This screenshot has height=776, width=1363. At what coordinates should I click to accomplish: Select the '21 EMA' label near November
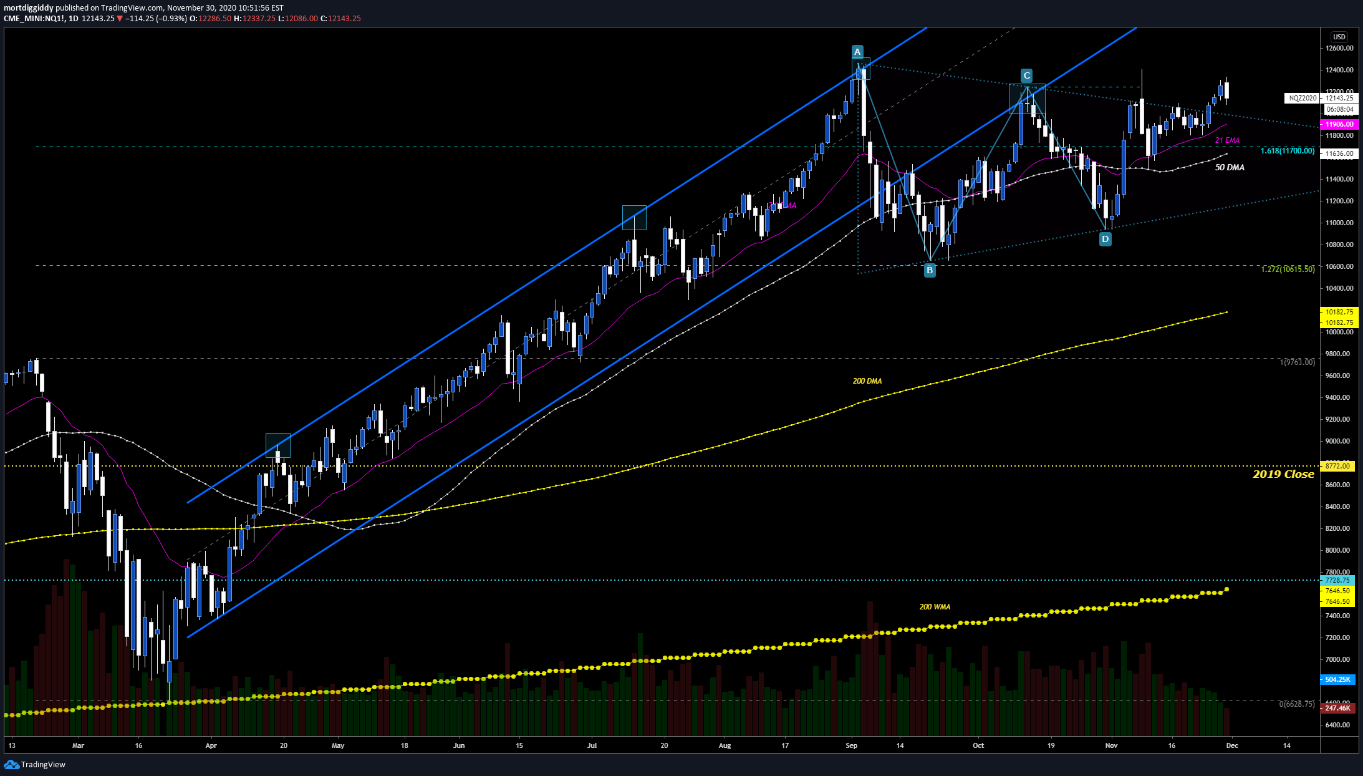[x=1227, y=141]
